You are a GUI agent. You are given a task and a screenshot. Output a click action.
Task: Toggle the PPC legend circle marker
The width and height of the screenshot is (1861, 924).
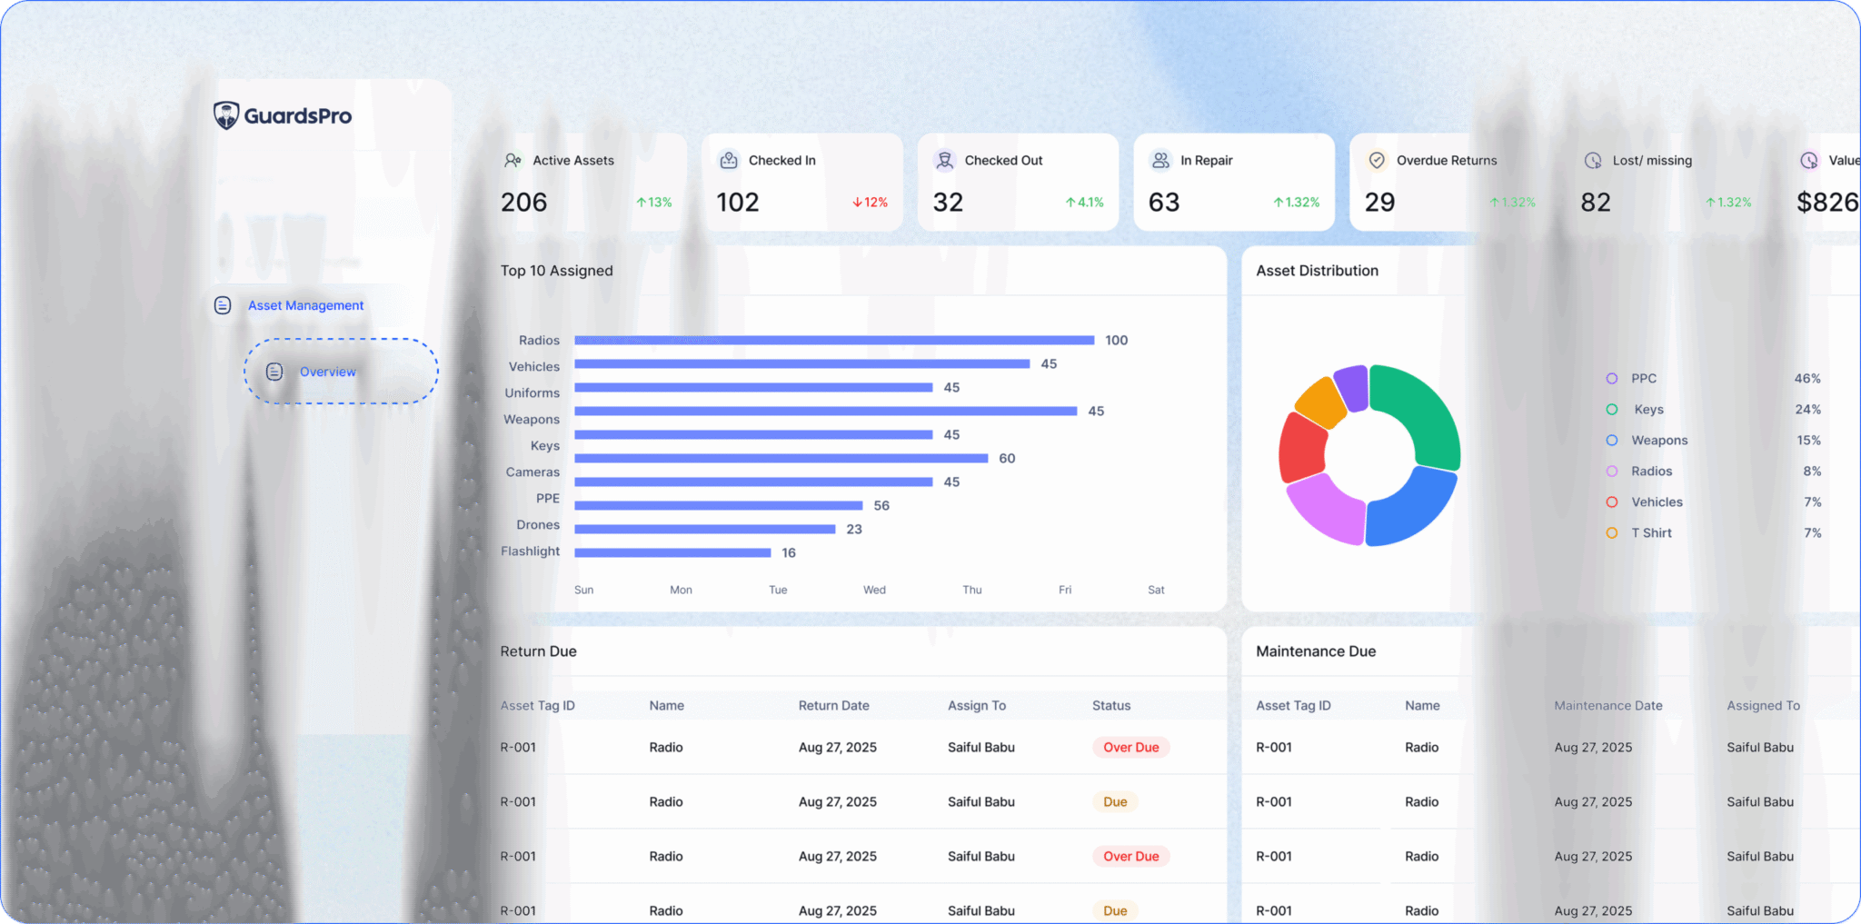pyautogui.click(x=1611, y=379)
